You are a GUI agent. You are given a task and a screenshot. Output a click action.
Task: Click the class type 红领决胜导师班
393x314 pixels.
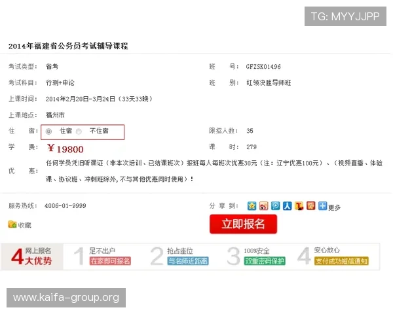pyautogui.click(x=269, y=82)
